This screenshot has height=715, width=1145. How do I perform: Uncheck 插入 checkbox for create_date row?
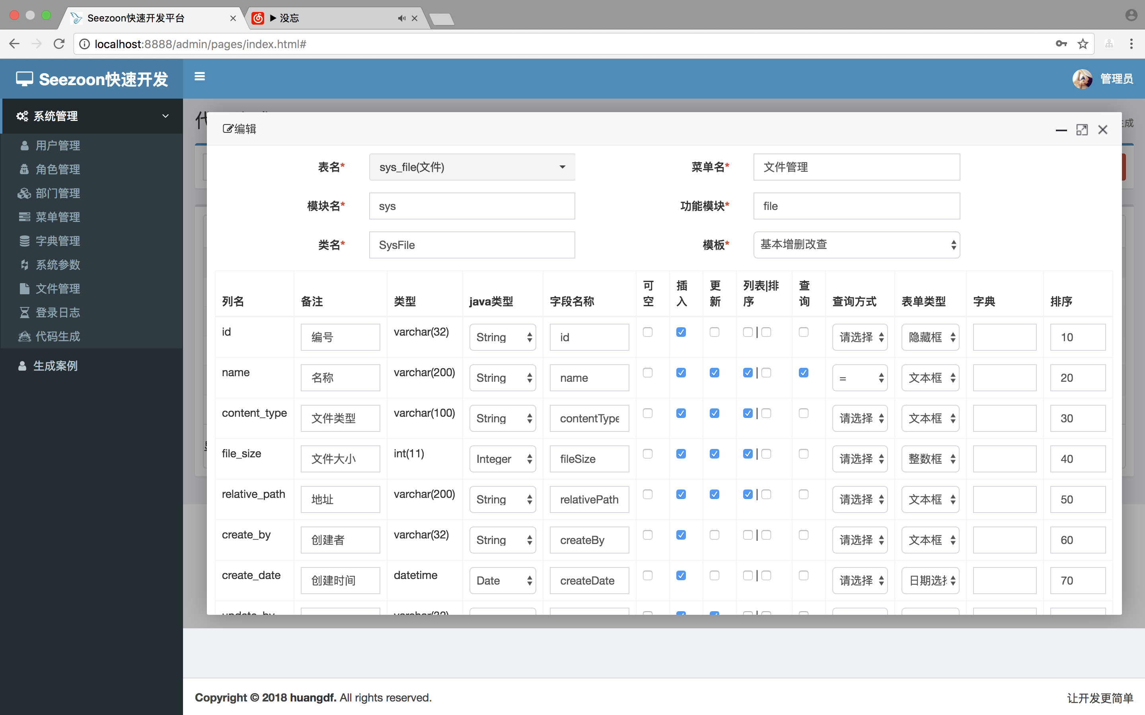(681, 575)
